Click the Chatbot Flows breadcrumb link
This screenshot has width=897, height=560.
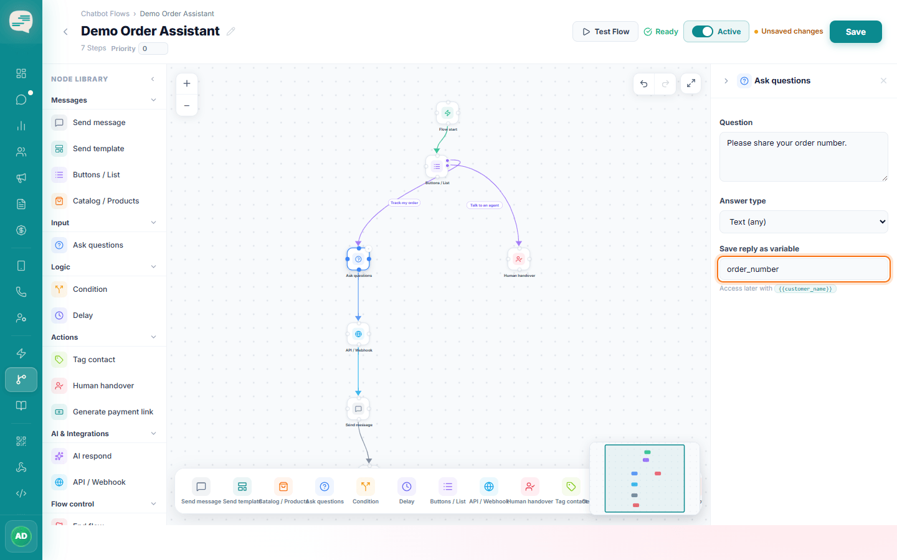[x=105, y=14]
